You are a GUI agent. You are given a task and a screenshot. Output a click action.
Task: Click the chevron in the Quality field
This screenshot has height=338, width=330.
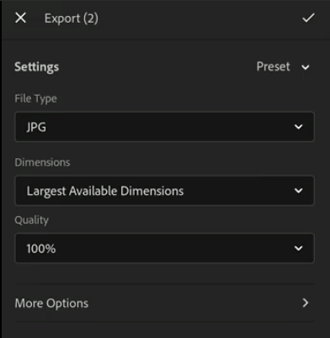(299, 248)
